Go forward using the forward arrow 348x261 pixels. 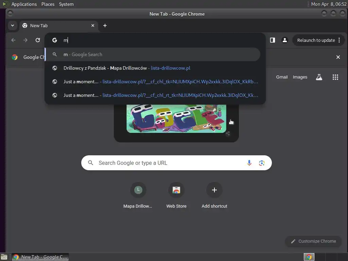pyautogui.click(x=25, y=40)
